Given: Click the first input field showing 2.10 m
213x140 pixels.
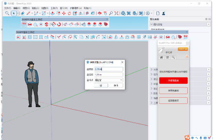Looking at the screenshot, I should coord(109,69).
